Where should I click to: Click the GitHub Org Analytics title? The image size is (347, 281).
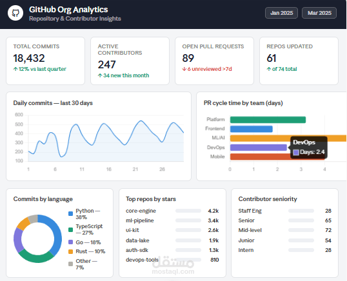coord(68,10)
